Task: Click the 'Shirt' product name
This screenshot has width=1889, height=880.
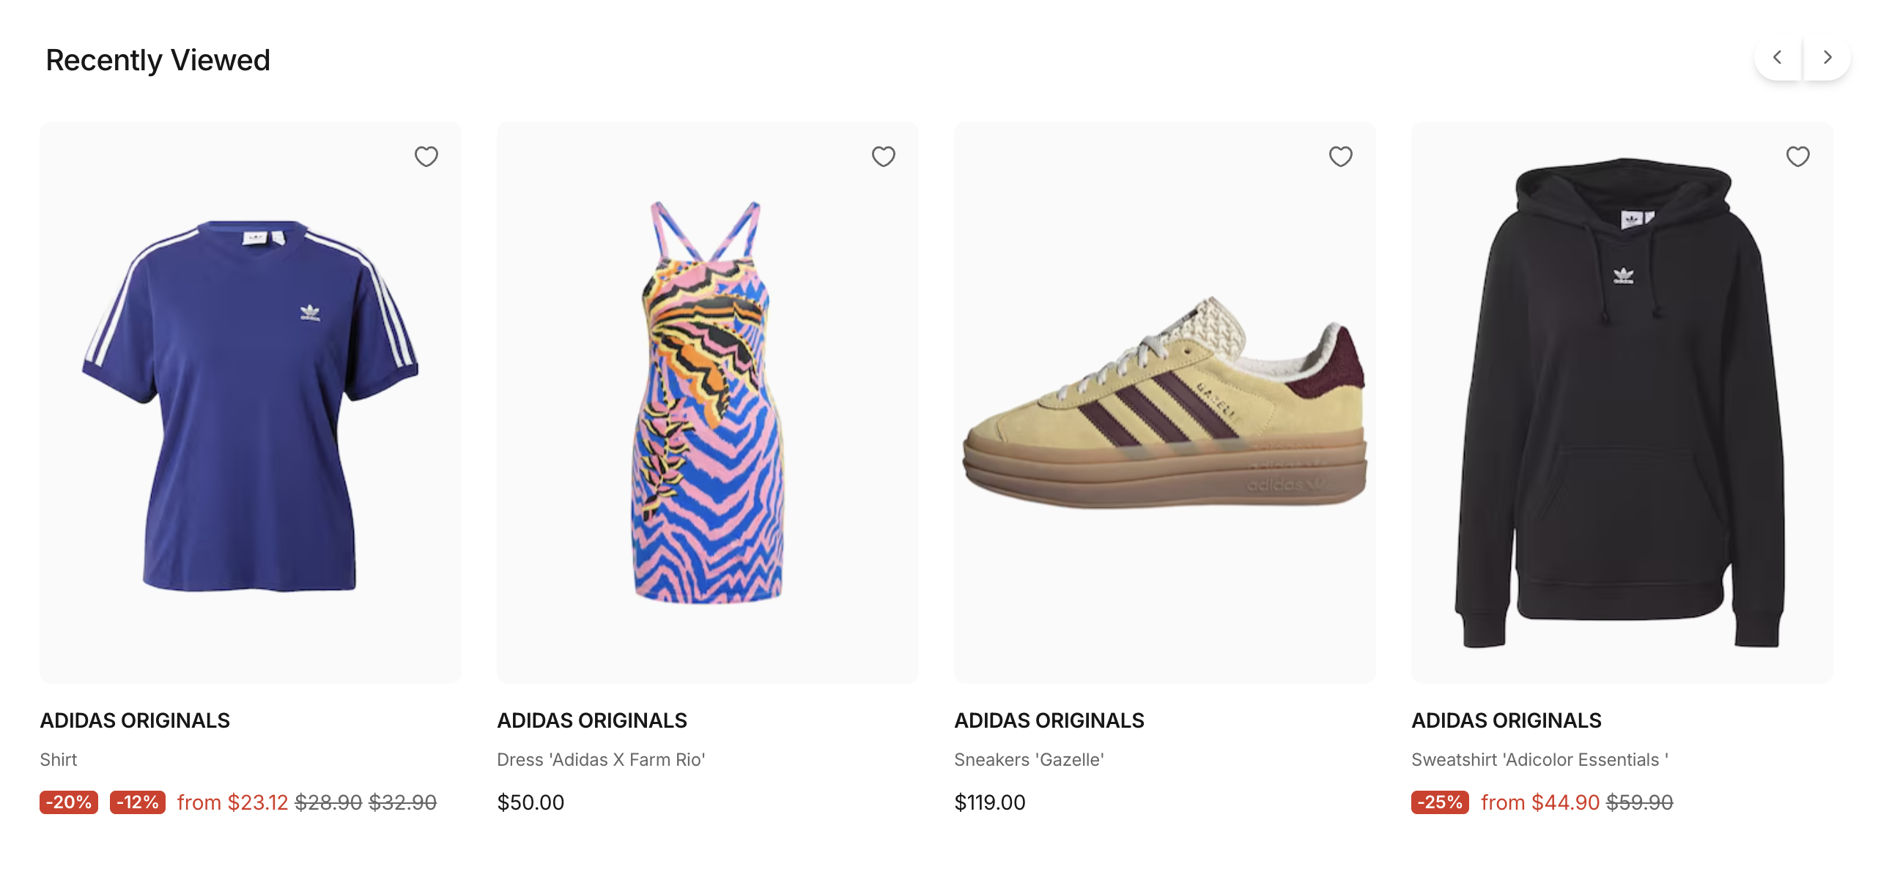Action: [59, 760]
